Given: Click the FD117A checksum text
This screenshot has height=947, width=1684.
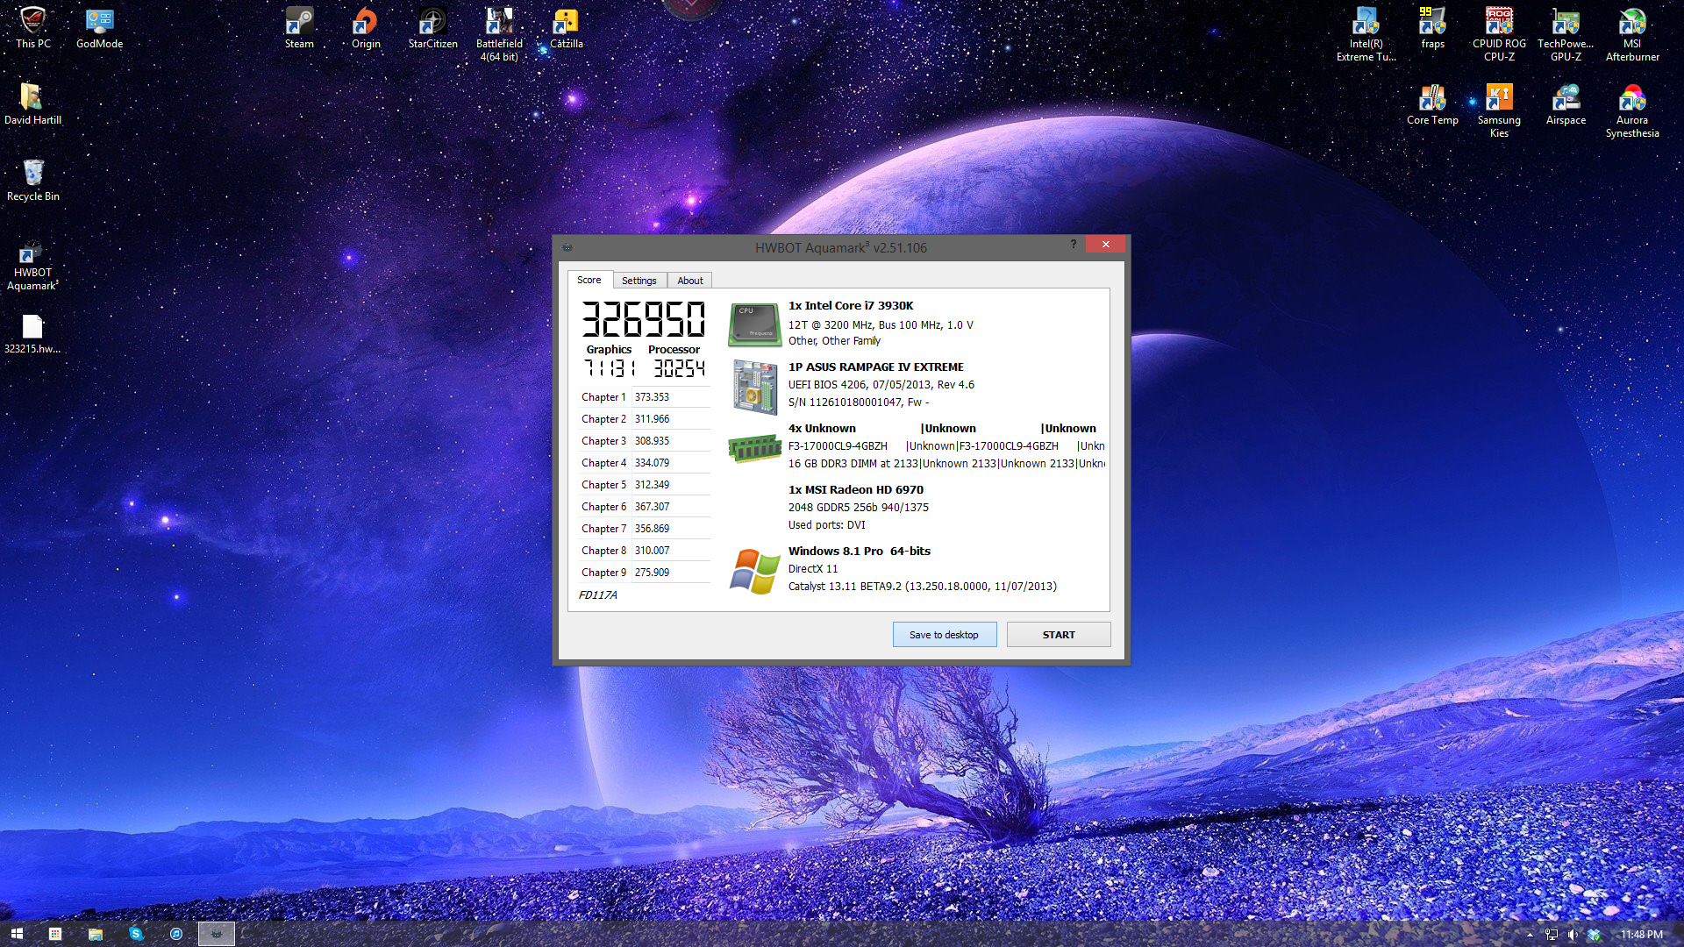Looking at the screenshot, I should [x=597, y=595].
